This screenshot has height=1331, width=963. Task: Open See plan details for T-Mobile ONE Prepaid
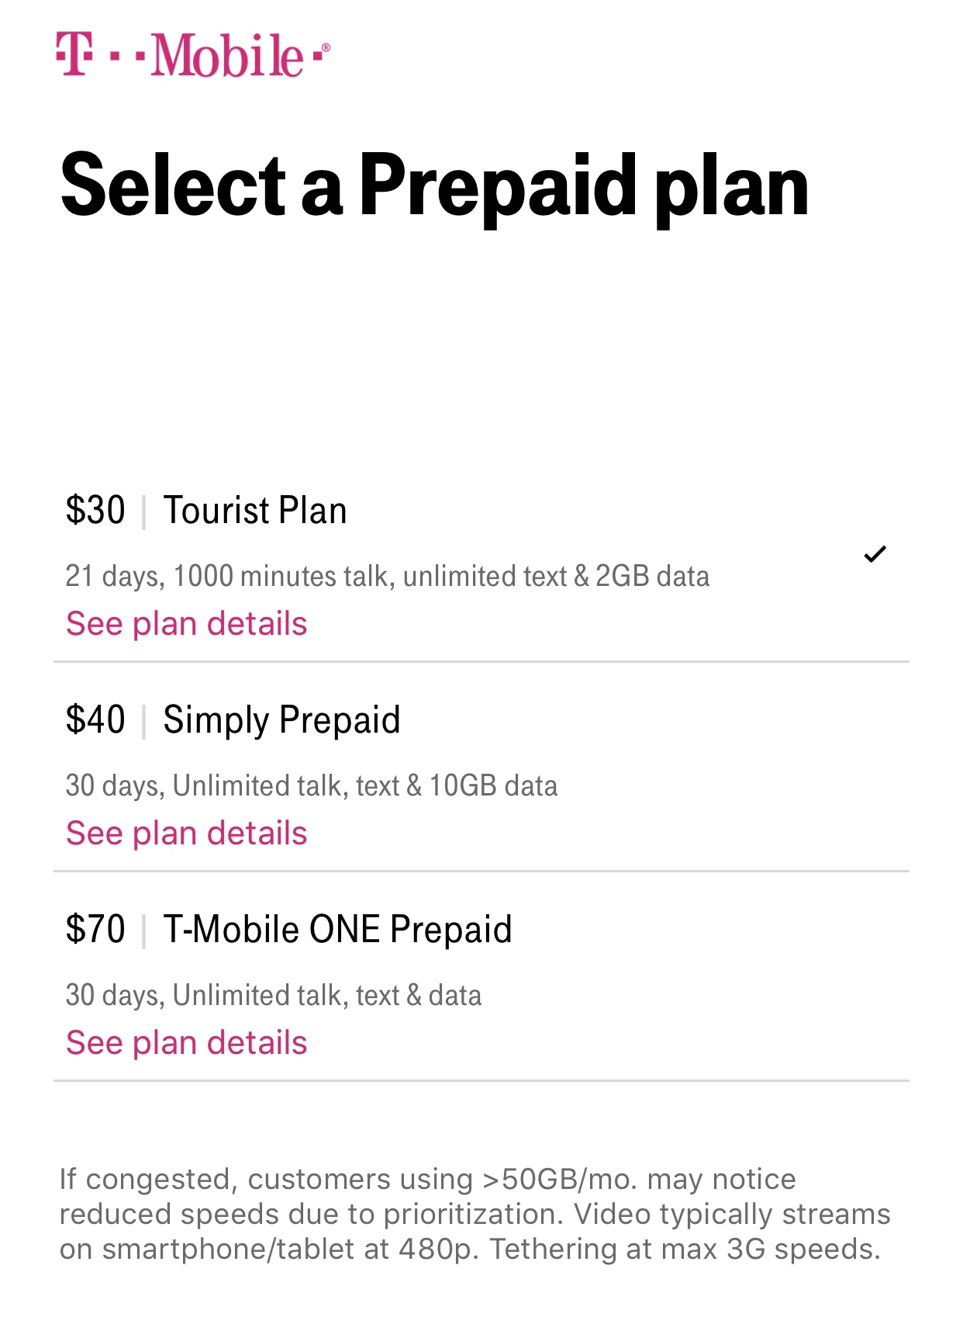point(187,1042)
